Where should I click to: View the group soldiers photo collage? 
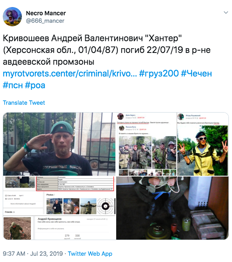click(147, 153)
